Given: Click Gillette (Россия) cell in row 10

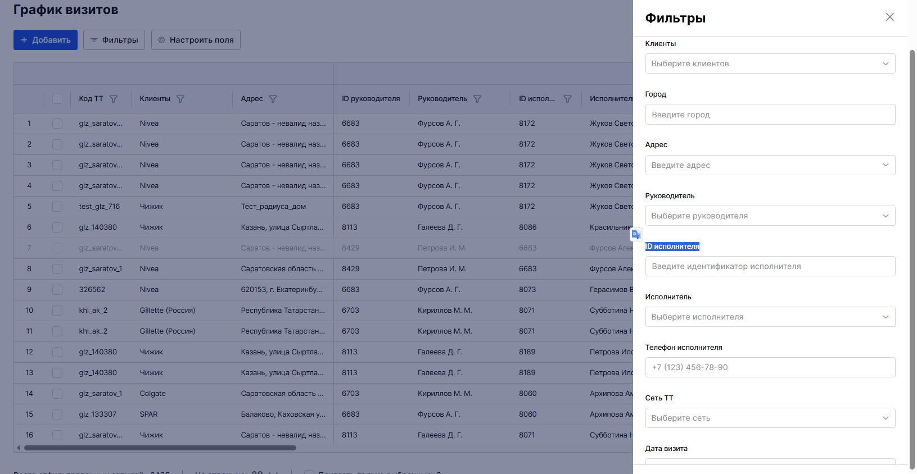Looking at the screenshot, I should click(x=168, y=311).
